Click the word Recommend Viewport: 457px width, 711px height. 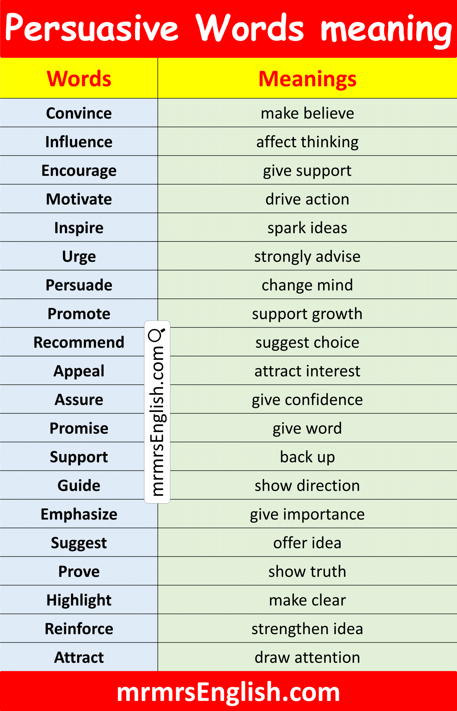(79, 342)
